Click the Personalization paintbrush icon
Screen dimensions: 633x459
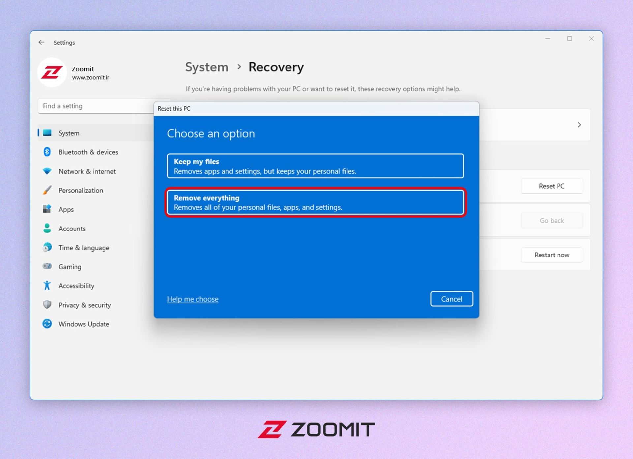coord(47,190)
